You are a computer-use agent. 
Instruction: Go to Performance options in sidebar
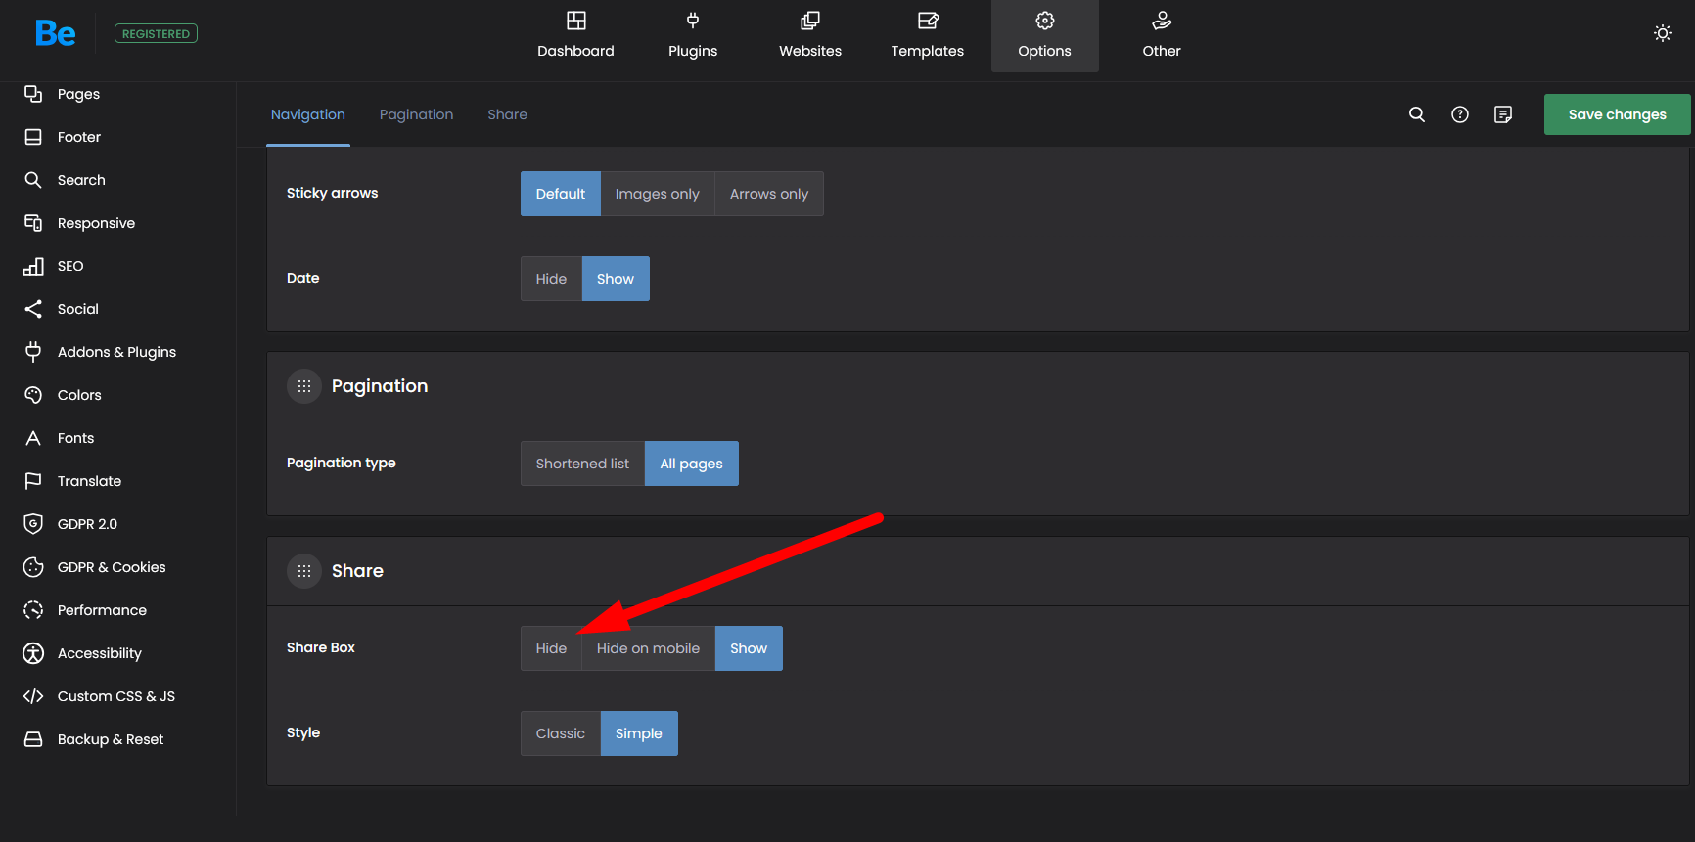click(x=102, y=610)
